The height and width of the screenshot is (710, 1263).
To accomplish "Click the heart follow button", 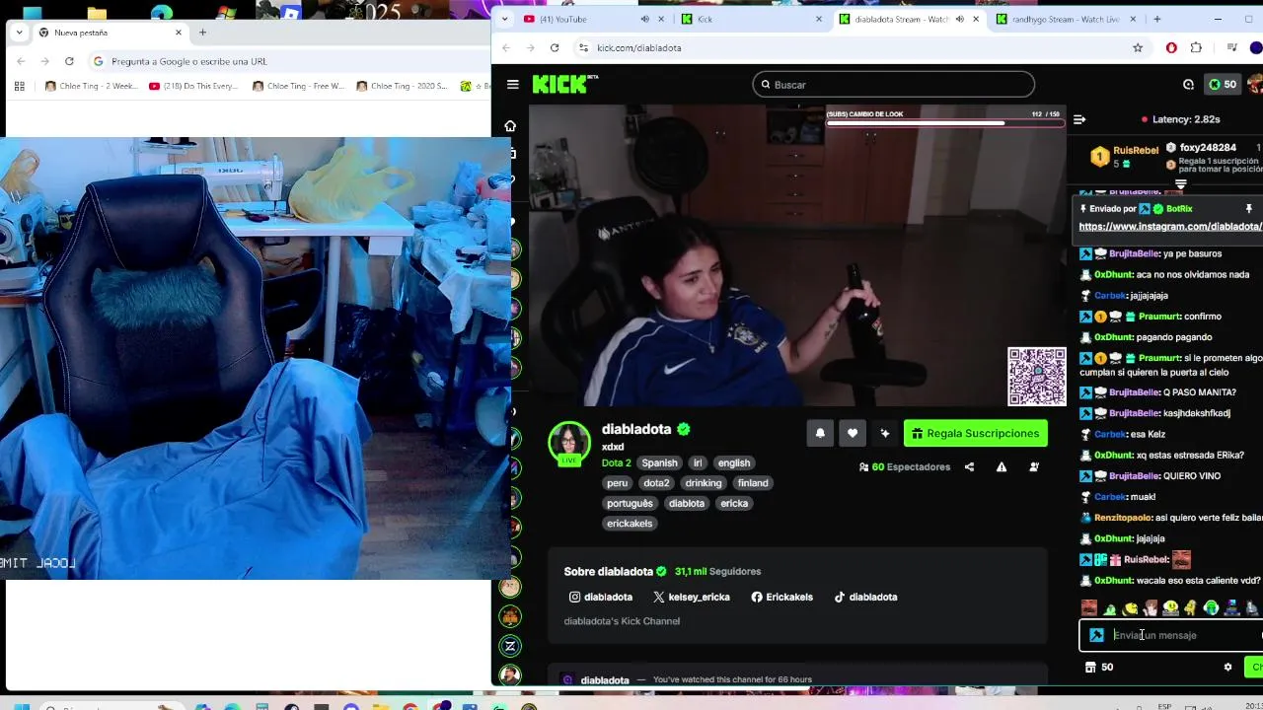I will click(853, 433).
